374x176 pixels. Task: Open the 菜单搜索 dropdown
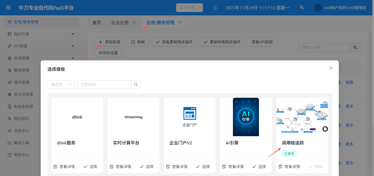[189, 8]
